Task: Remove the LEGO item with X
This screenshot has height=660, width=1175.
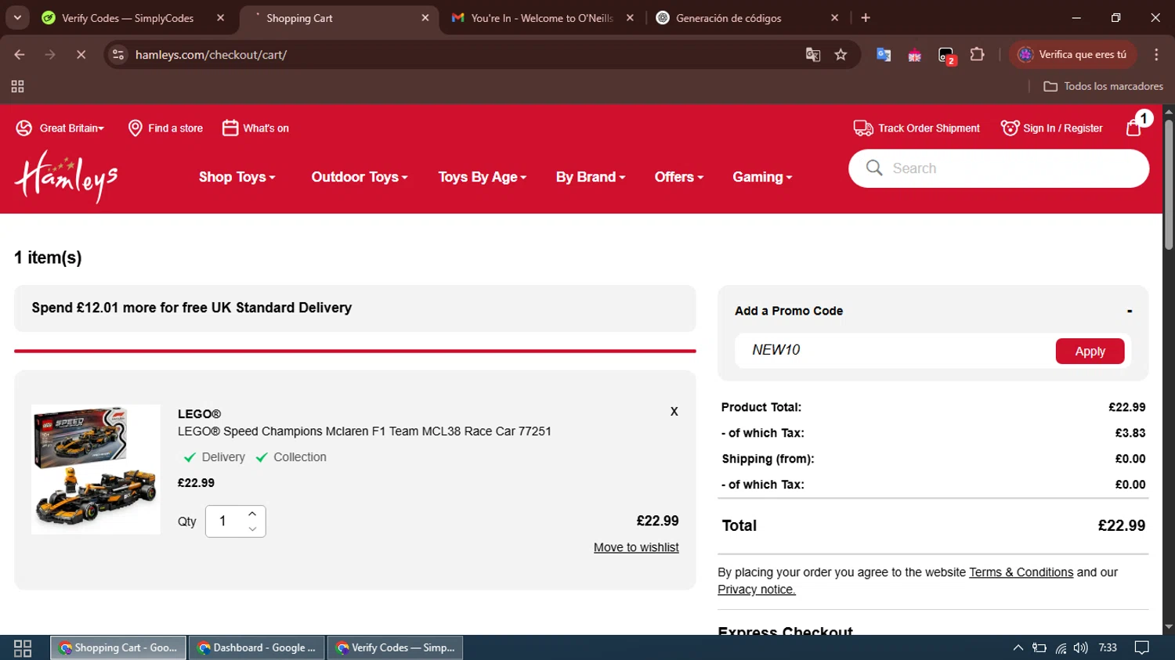Action: [674, 412]
